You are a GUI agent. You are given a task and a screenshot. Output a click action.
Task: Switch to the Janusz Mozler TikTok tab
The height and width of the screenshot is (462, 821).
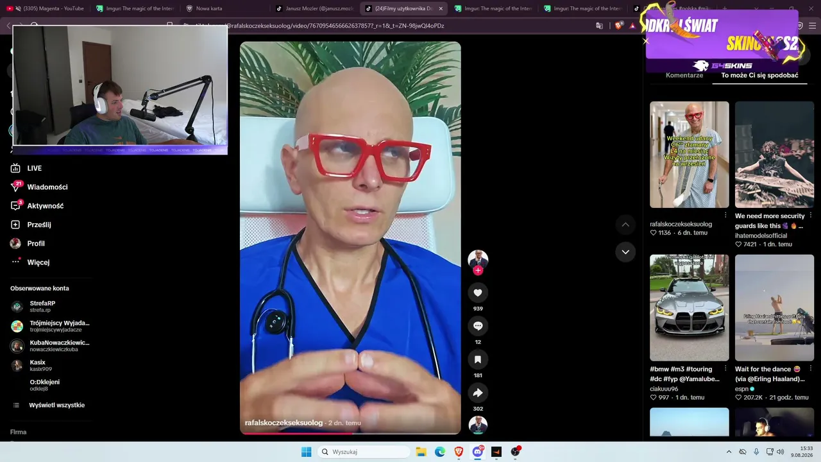314,8
